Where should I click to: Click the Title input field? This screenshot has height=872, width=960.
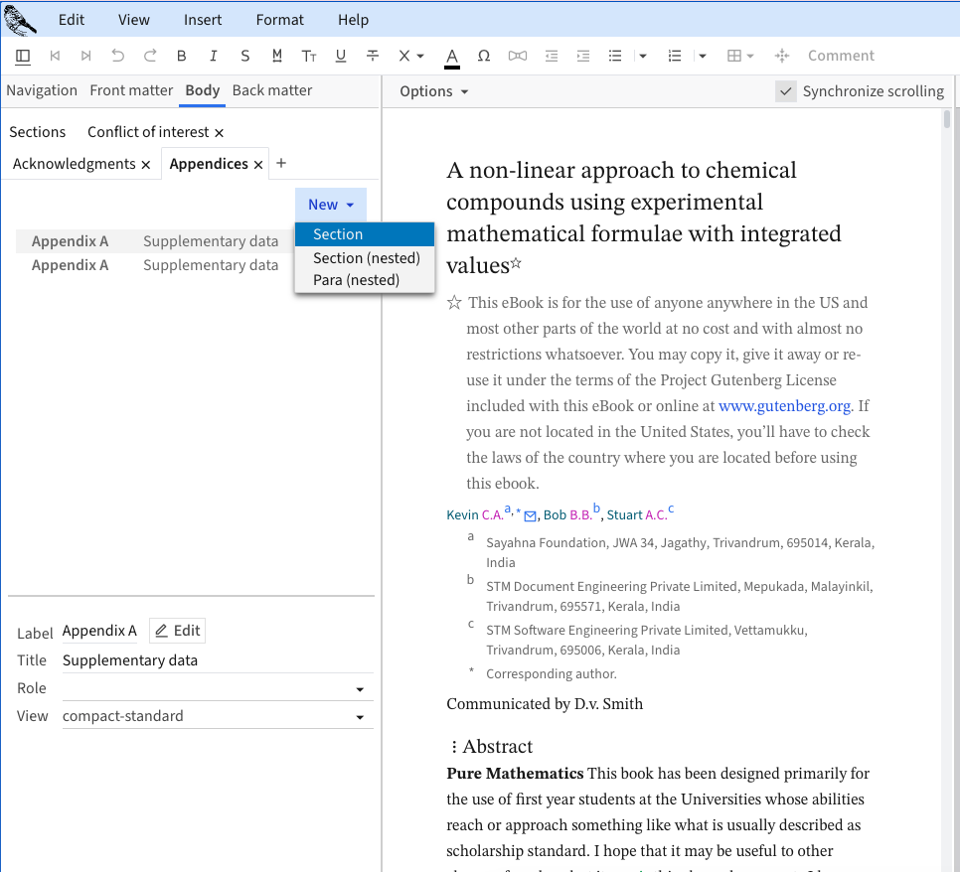(x=217, y=660)
